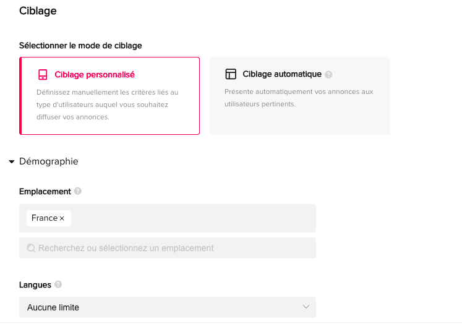
Task: Open the Langues help icon
Action: pos(58,284)
